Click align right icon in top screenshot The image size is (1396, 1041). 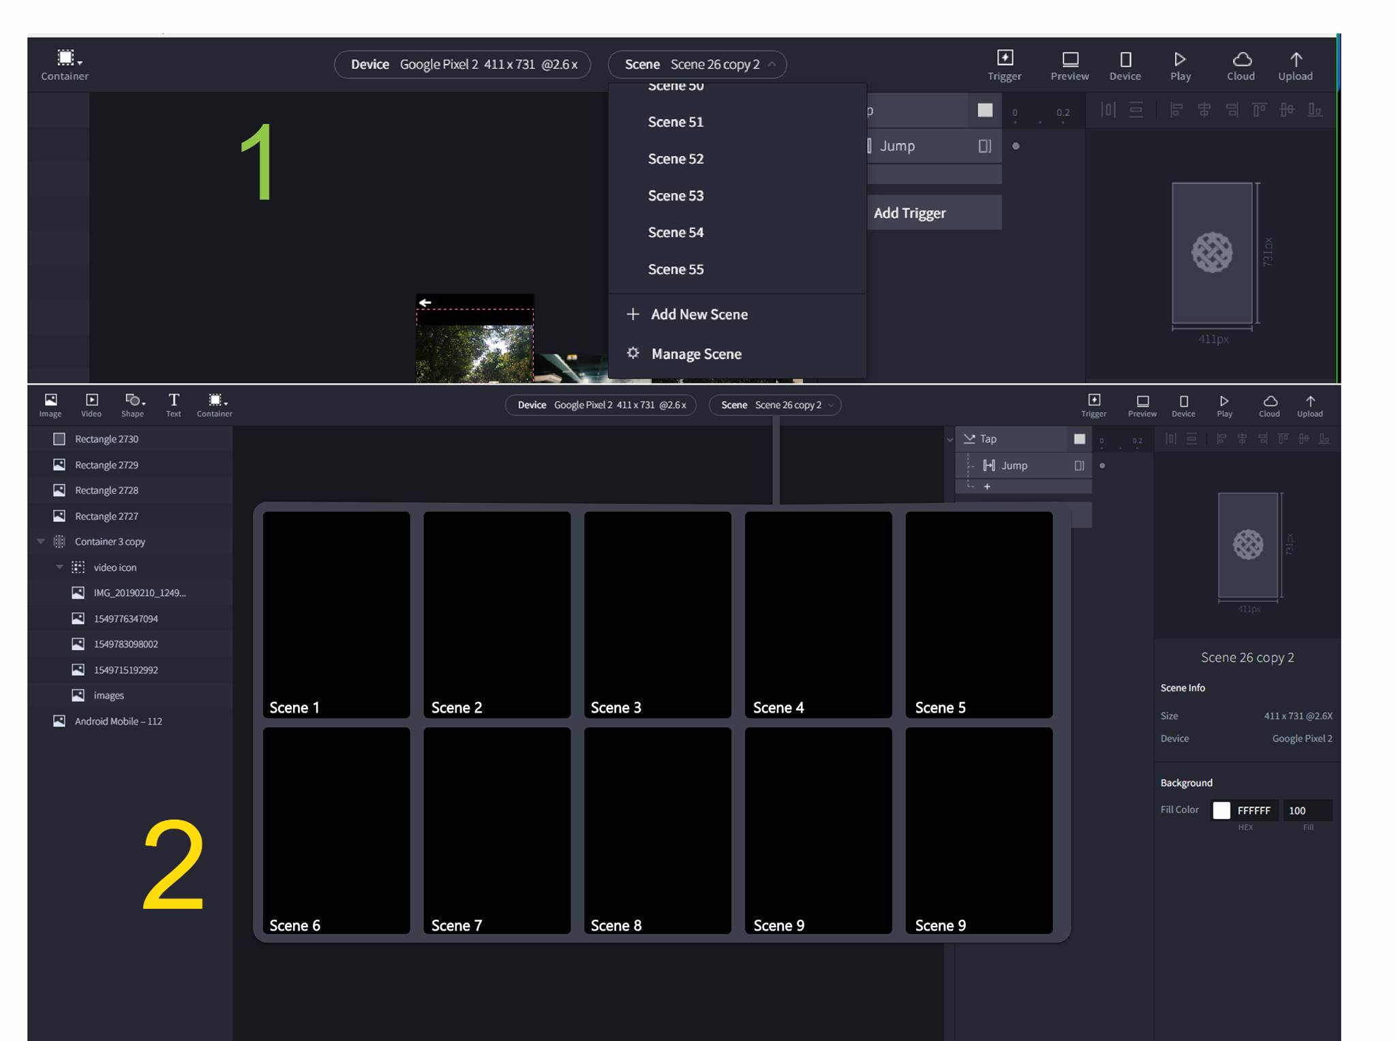coord(1232,110)
